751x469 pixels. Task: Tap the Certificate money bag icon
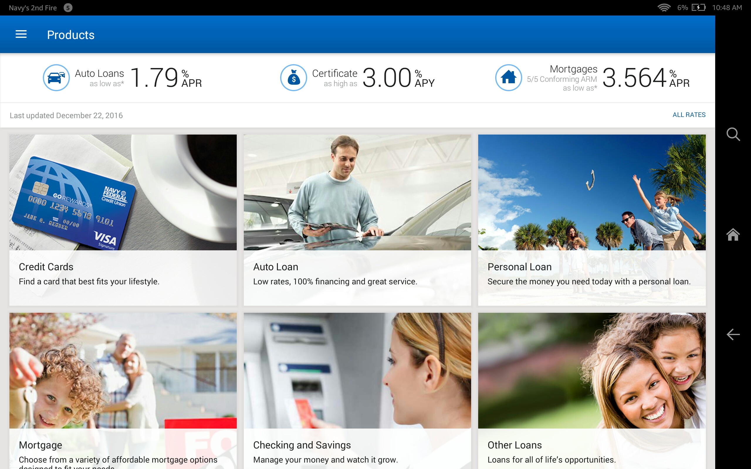tap(294, 78)
